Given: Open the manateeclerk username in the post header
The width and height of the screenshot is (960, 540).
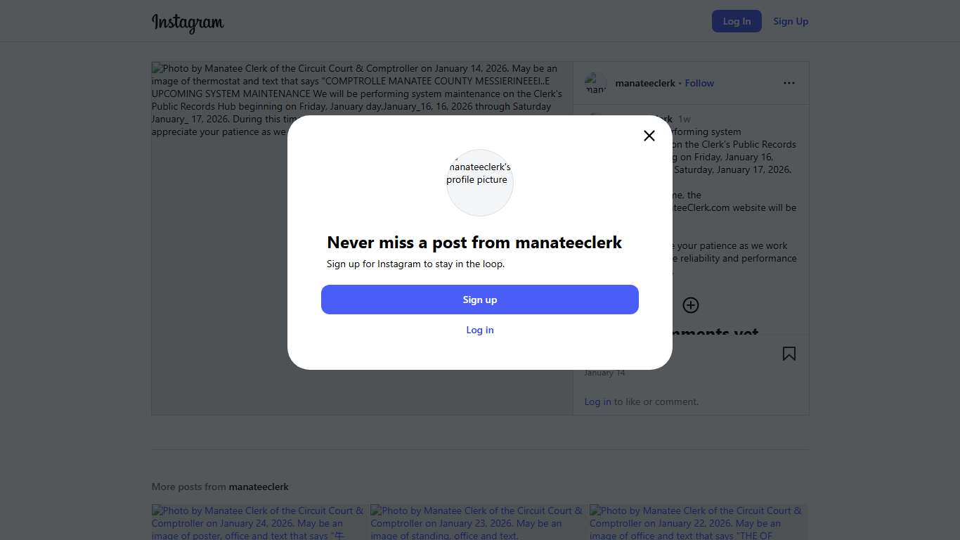Looking at the screenshot, I should (645, 83).
